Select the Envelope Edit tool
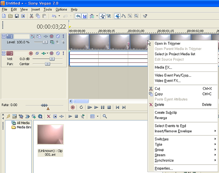The height and width of the screenshot is (173, 219). pos(123,16)
